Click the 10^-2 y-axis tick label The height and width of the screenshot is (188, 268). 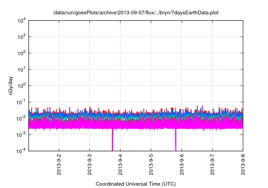tap(21, 118)
